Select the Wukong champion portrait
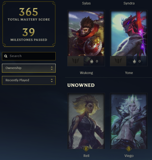152x160 pixels. coord(86,33)
